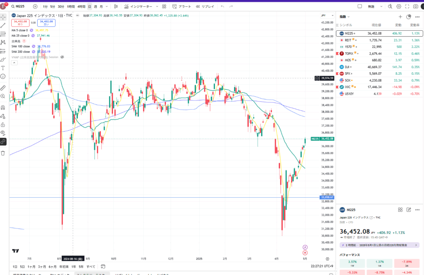Open the layout setup square icon

pyautogui.click(x=360, y=6)
